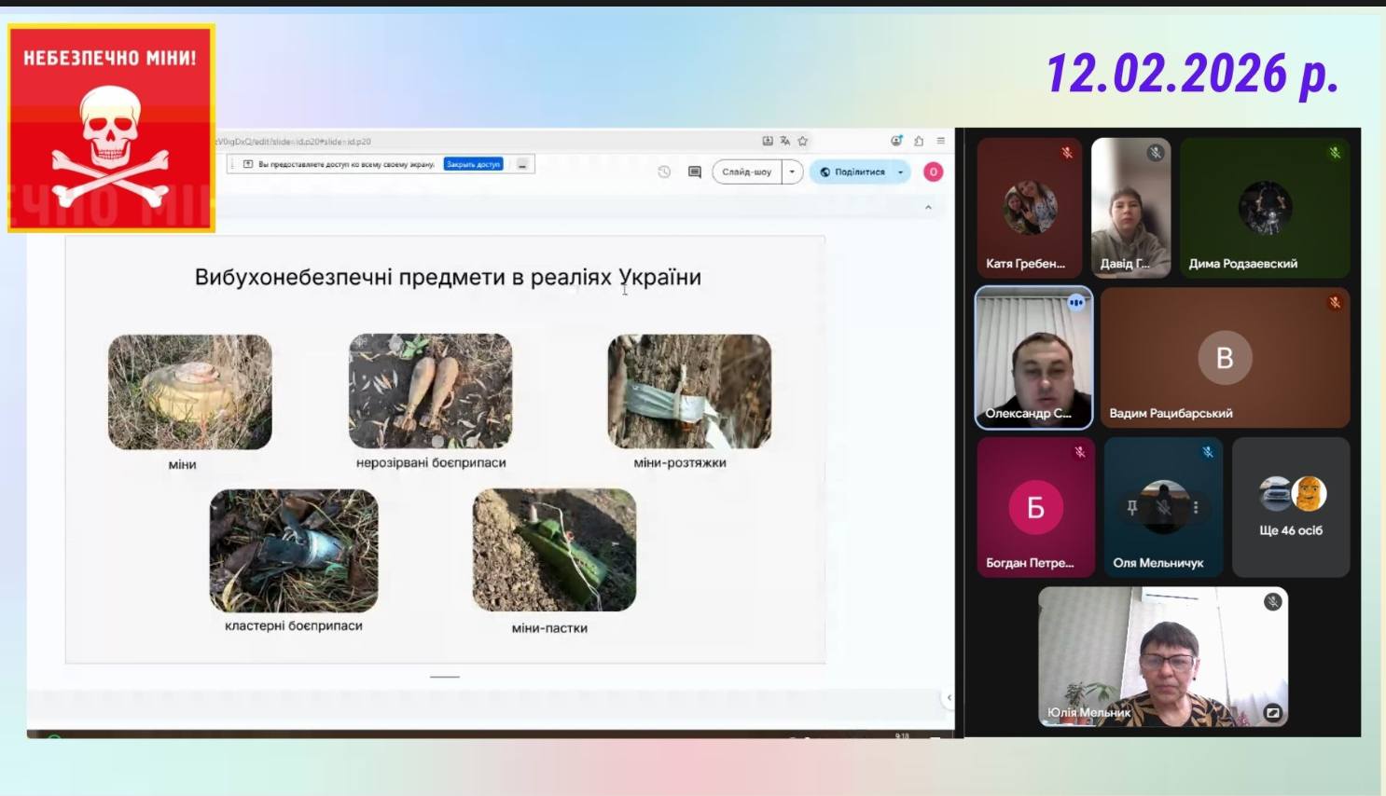
Task: Start the Слайд-шоу presentation
Action: click(x=746, y=172)
